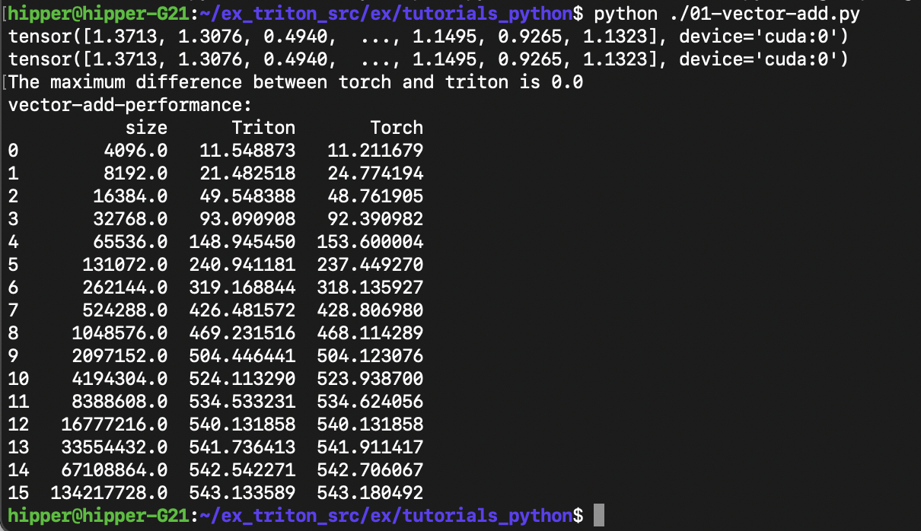Click size value 134217728.0

(110, 493)
